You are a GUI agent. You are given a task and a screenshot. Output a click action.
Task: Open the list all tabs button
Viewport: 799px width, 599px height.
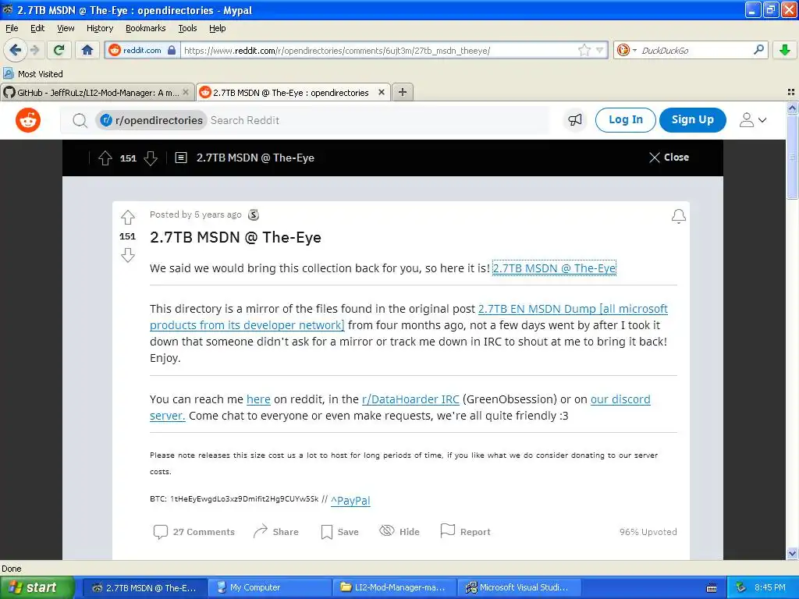(x=791, y=92)
